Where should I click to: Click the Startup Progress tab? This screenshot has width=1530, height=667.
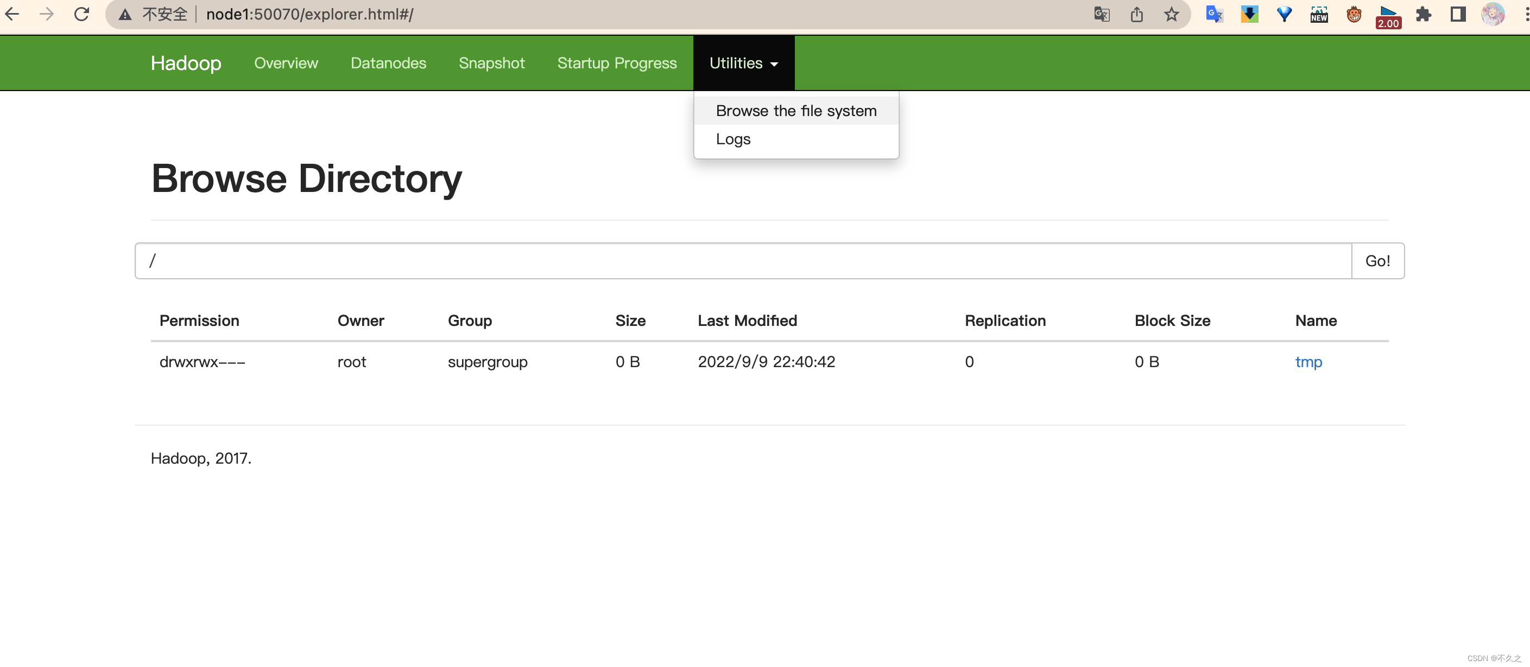tap(618, 62)
